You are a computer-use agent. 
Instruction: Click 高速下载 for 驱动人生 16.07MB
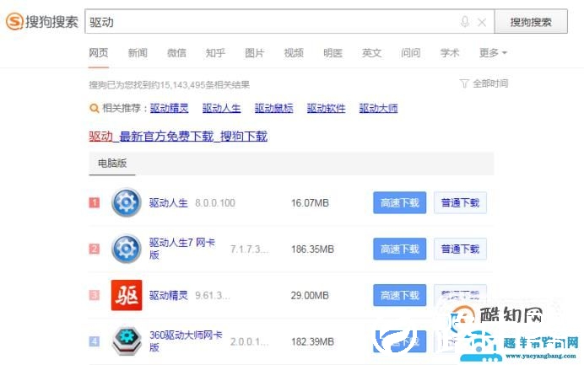(400, 203)
